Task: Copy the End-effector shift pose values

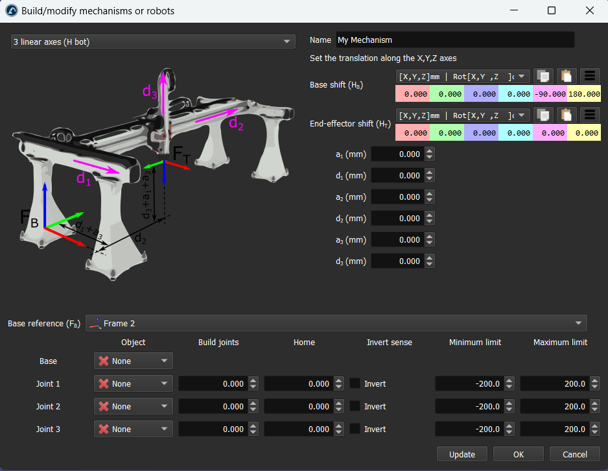Action: tap(544, 115)
